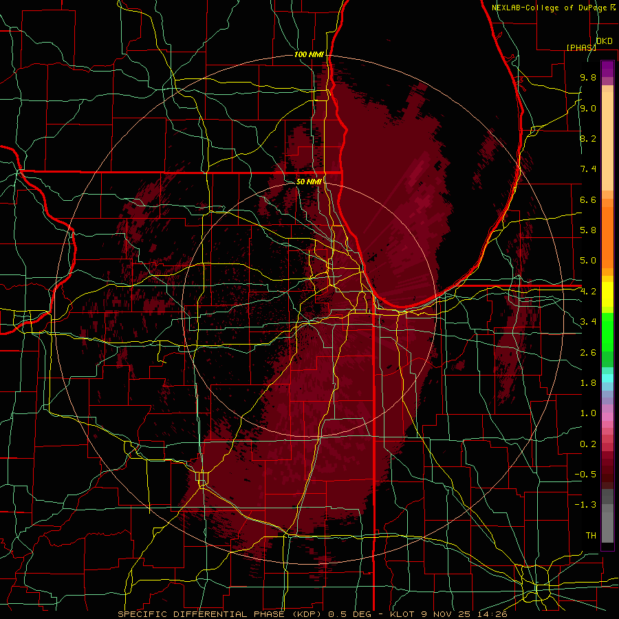Click the TH threshold label
619x619 pixels.
(x=591, y=536)
